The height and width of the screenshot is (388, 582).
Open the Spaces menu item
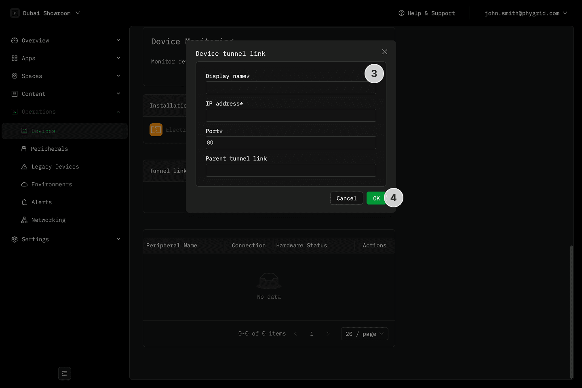[65, 76]
